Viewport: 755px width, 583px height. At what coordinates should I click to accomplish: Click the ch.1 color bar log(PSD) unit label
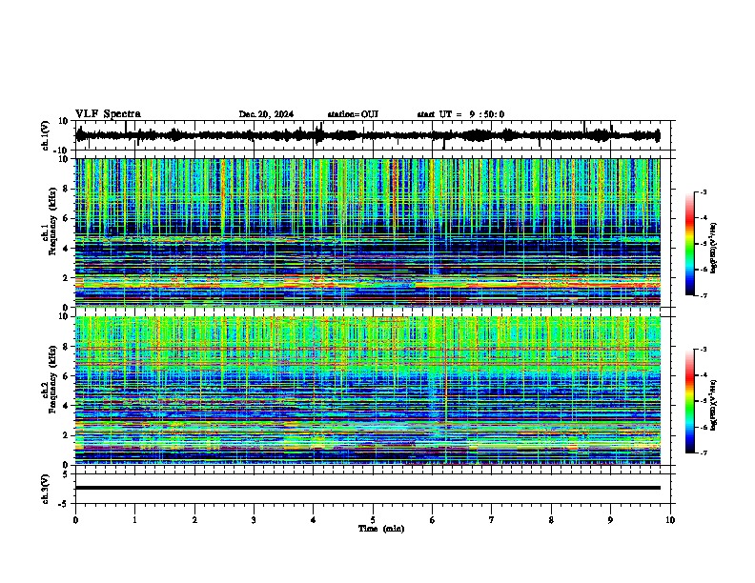pos(714,248)
